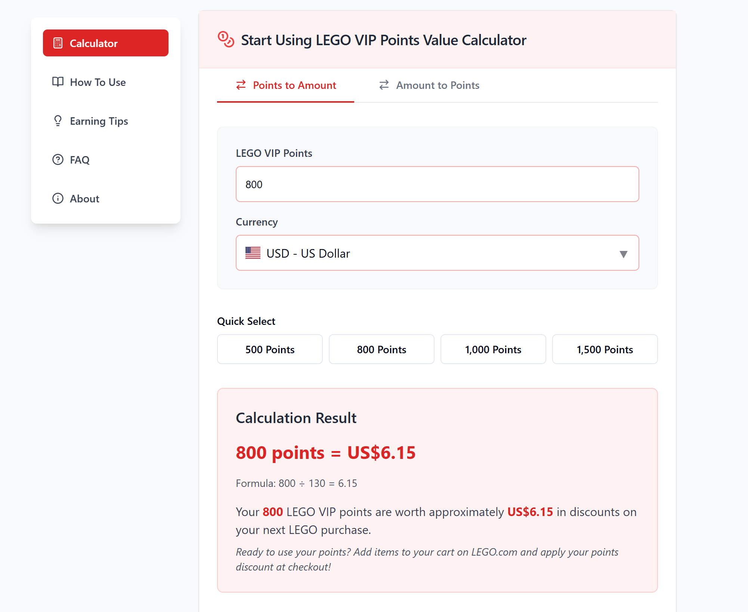This screenshot has width=748, height=612.
Task: Click the lightbulb Earning Tips icon
Action: tap(58, 121)
